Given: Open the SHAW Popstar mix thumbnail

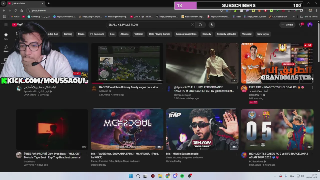Looking at the screenshot, I should 202,129.
